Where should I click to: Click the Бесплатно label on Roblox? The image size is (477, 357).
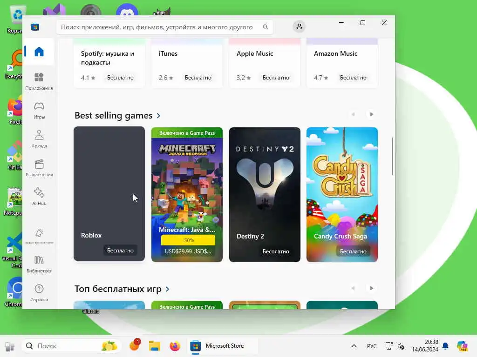120,251
